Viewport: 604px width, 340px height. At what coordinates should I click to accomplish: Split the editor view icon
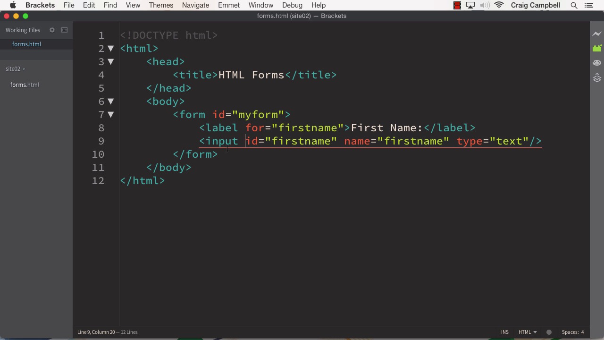coord(65,30)
